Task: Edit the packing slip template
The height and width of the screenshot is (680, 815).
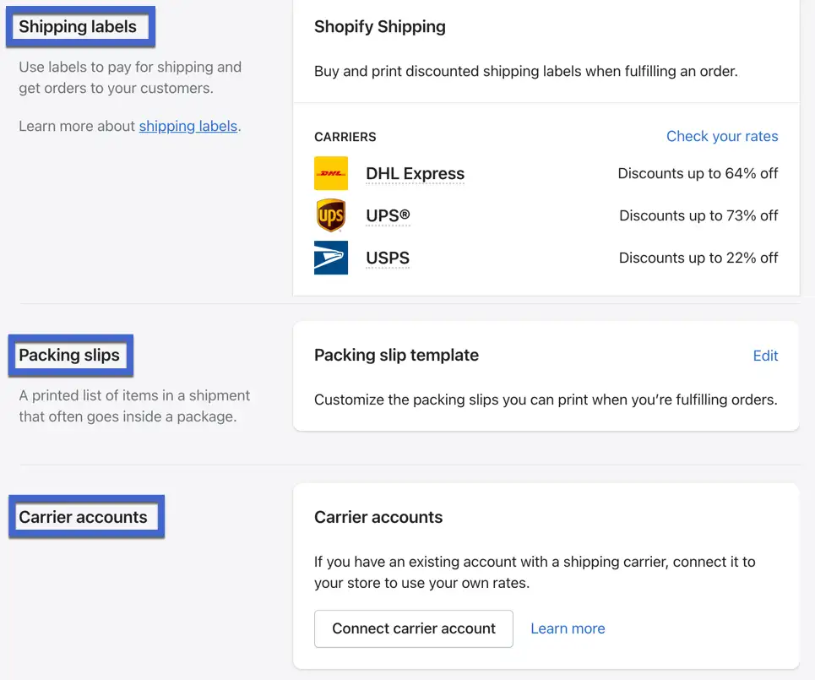Action: pos(765,356)
